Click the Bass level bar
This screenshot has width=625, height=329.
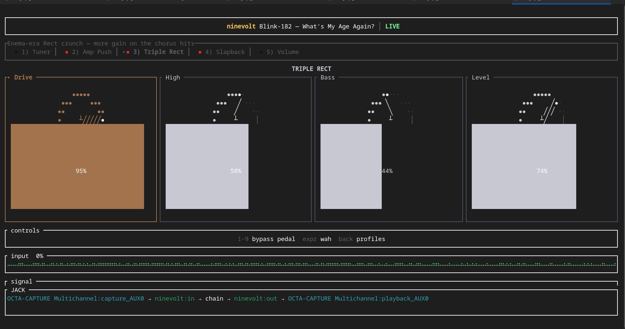pyautogui.click(x=351, y=166)
